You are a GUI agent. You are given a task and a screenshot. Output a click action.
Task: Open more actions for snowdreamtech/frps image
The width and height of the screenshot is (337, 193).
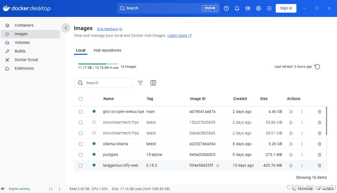(x=302, y=133)
